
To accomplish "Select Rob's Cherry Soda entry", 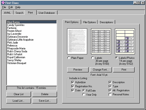I will point(32,51).
